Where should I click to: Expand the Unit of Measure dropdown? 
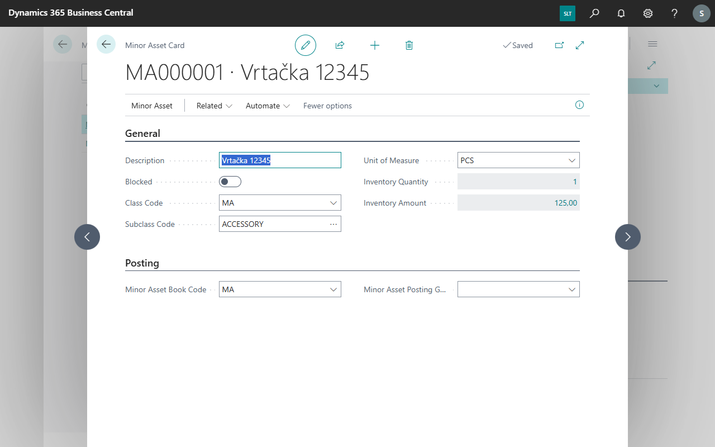(572, 160)
